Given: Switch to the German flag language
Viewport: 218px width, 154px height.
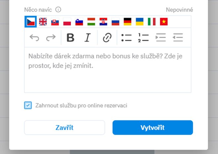Looking at the screenshot, I should click(x=127, y=22).
